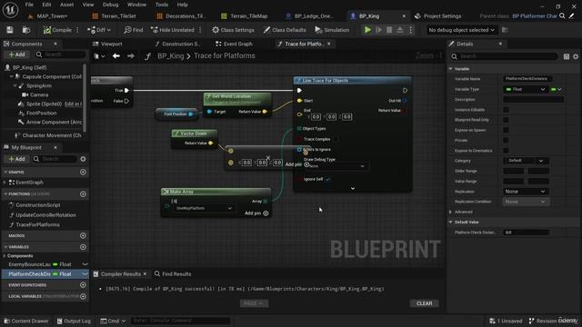582x327 pixels.
Task: Open the Edit menu
Action: [x=46, y=5]
